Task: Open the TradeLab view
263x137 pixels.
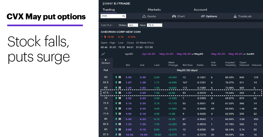Action: [x=243, y=16]
